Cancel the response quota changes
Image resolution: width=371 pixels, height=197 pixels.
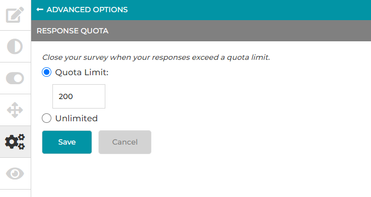click(125, 142)
